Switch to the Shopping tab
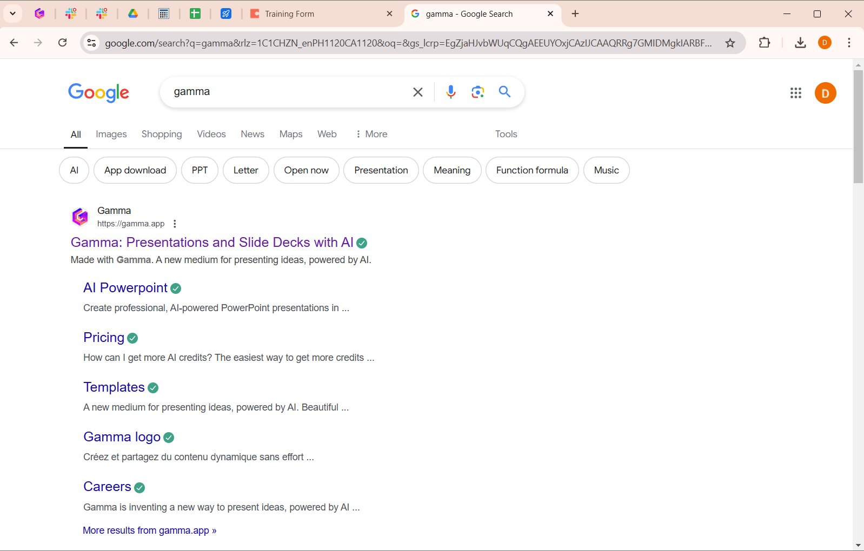864x551 pixels. (162, 134)
